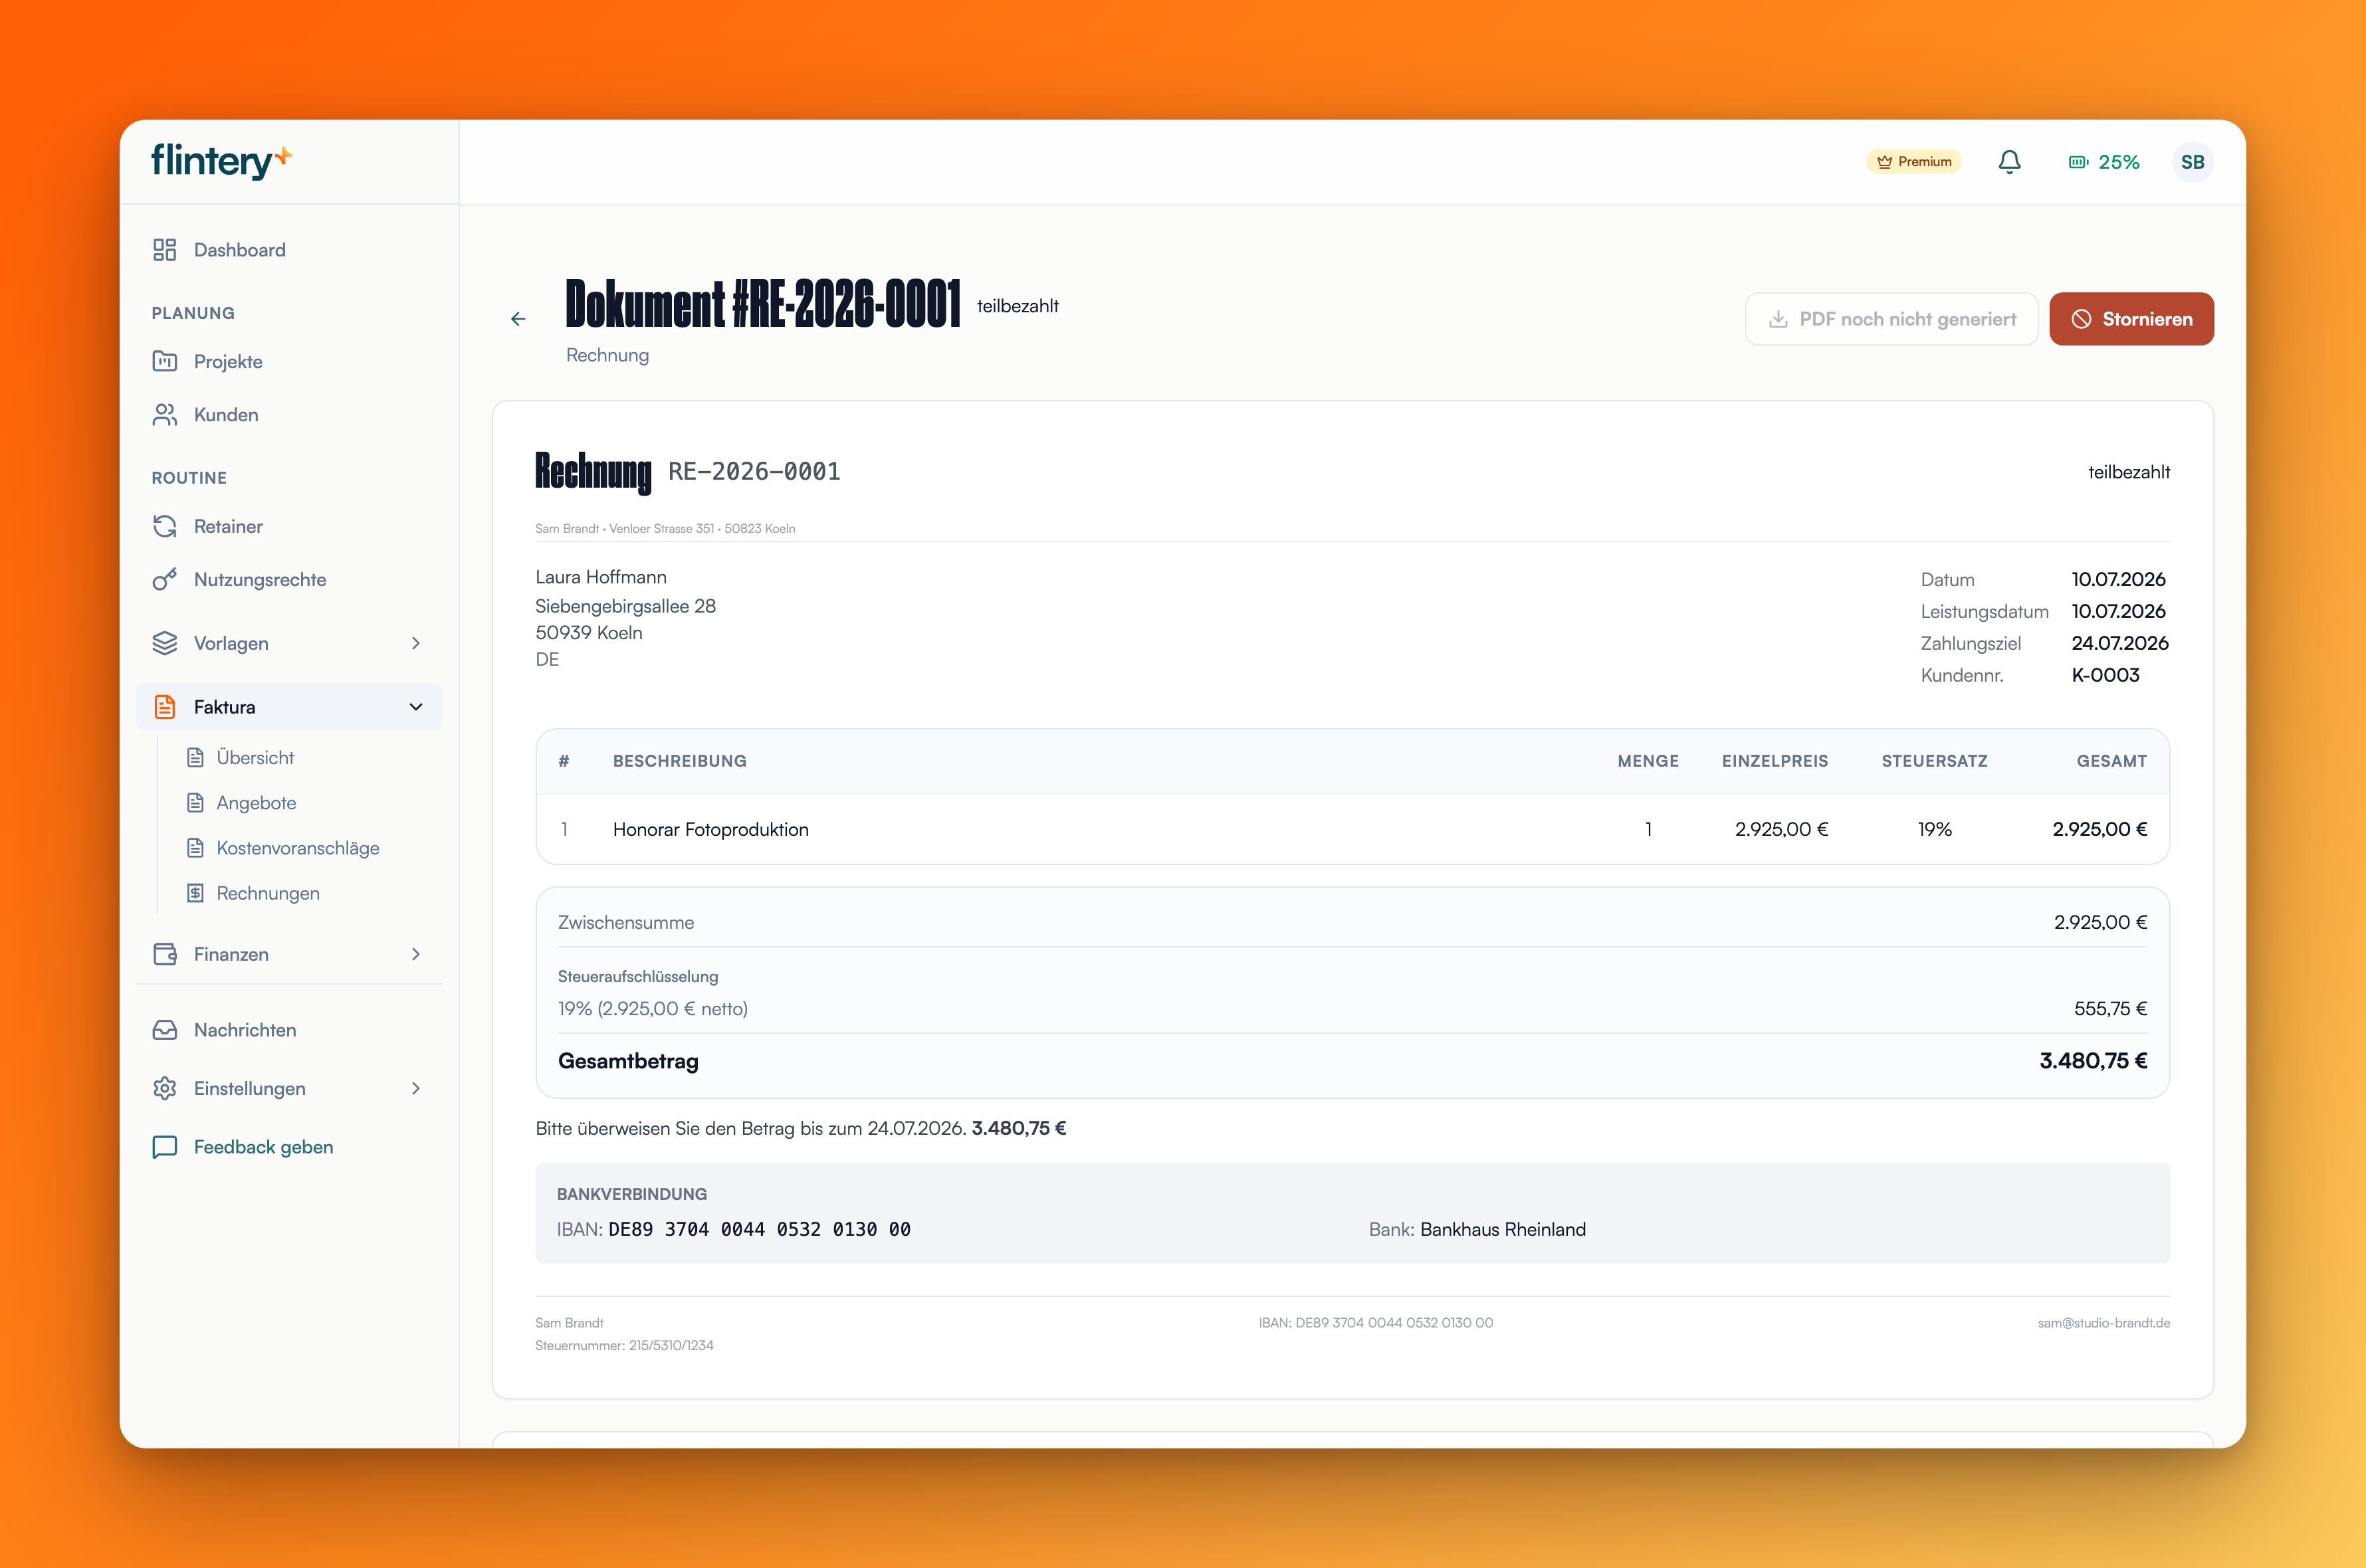Click the STEUERSATZ column header
The height and width of the screenshot is (1568, 2366).
click(1934, 761)
